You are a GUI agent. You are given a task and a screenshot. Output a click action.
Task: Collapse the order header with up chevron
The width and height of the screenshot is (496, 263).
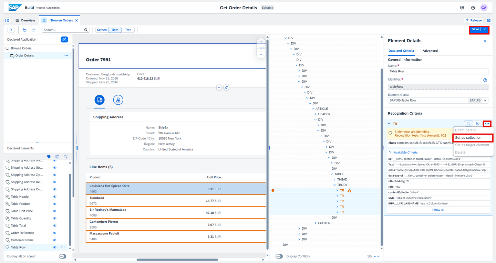219,87
